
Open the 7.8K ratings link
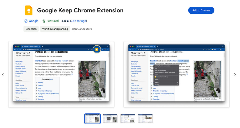(x=78, y=21)
